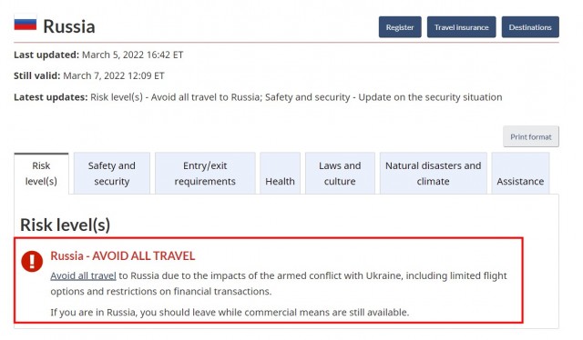Open the Safety and security tab
This screenshot has width=583, height=340.
[111, 174]
